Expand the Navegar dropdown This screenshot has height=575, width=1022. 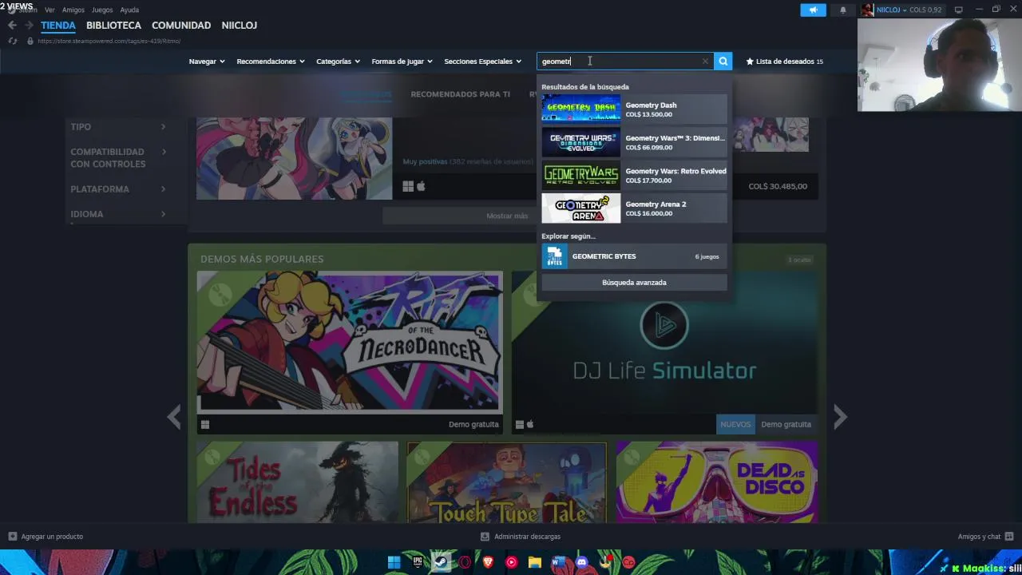(x=207, y=61)
